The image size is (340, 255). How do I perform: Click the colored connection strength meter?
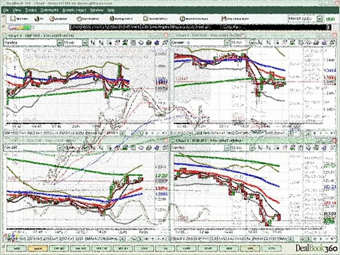[20, 28]
